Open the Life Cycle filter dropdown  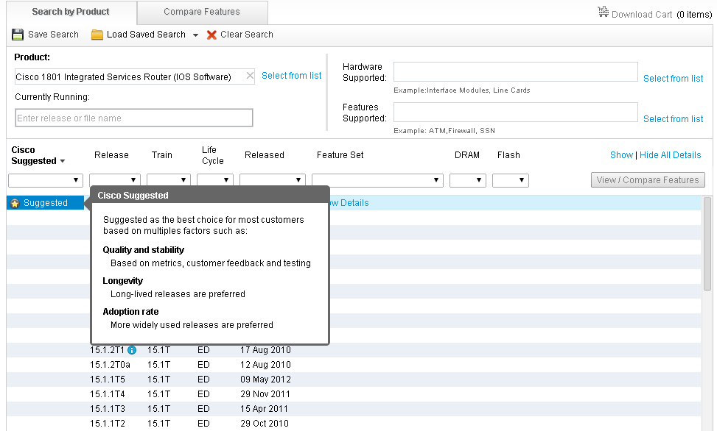click(215, 180)
